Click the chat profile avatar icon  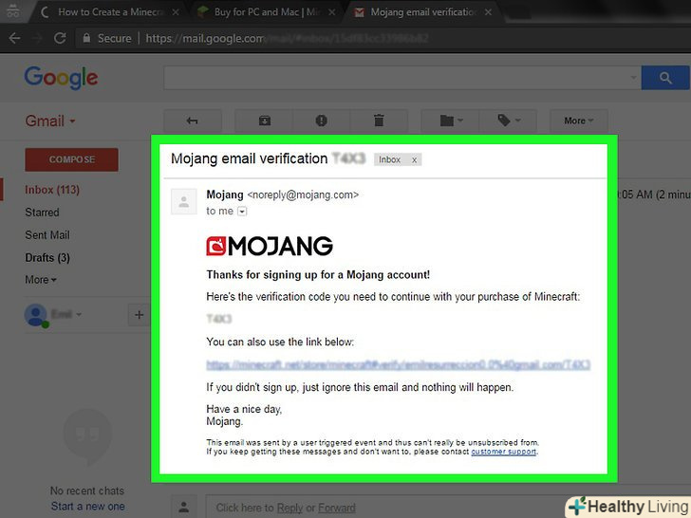click(36, 315)
